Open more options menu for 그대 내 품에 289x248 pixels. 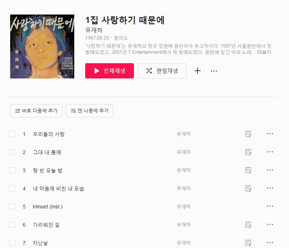tap(270, 152)
